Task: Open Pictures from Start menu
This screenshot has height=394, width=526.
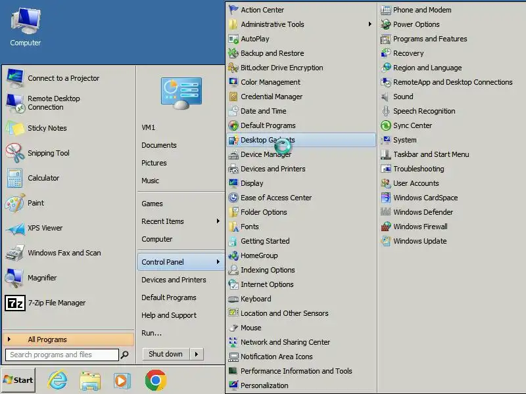Action: [x=154, y=163]
